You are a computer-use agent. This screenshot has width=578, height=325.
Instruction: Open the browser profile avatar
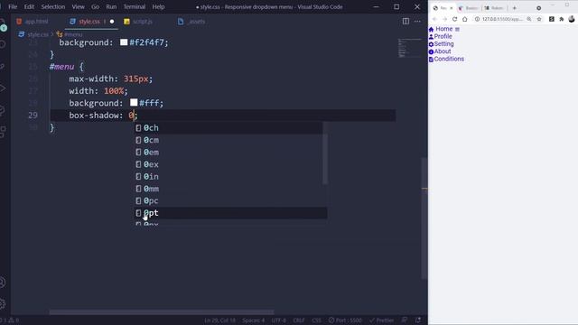click(572, 19)
